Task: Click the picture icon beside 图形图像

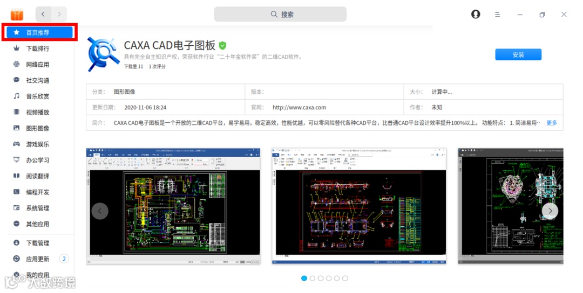Action: tap(16, 128)
